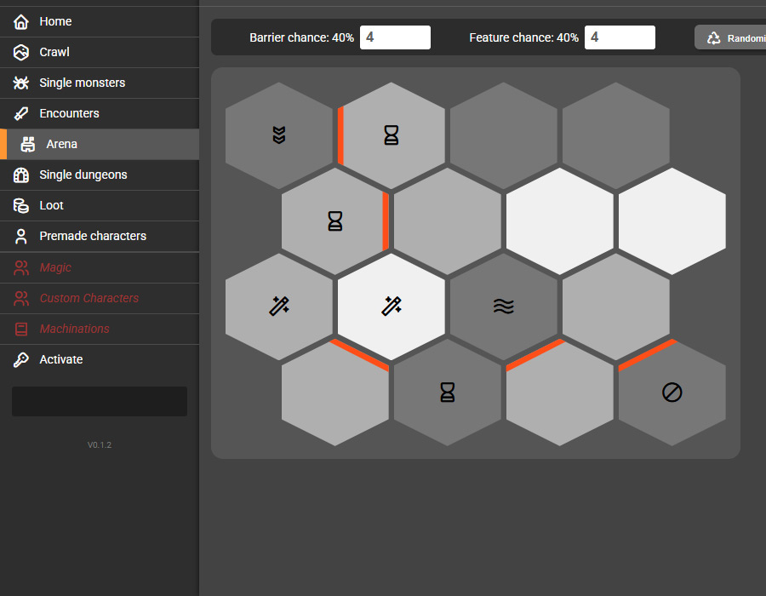Open the locked Magic entry
Screen dimensions: 766x596
100,267
